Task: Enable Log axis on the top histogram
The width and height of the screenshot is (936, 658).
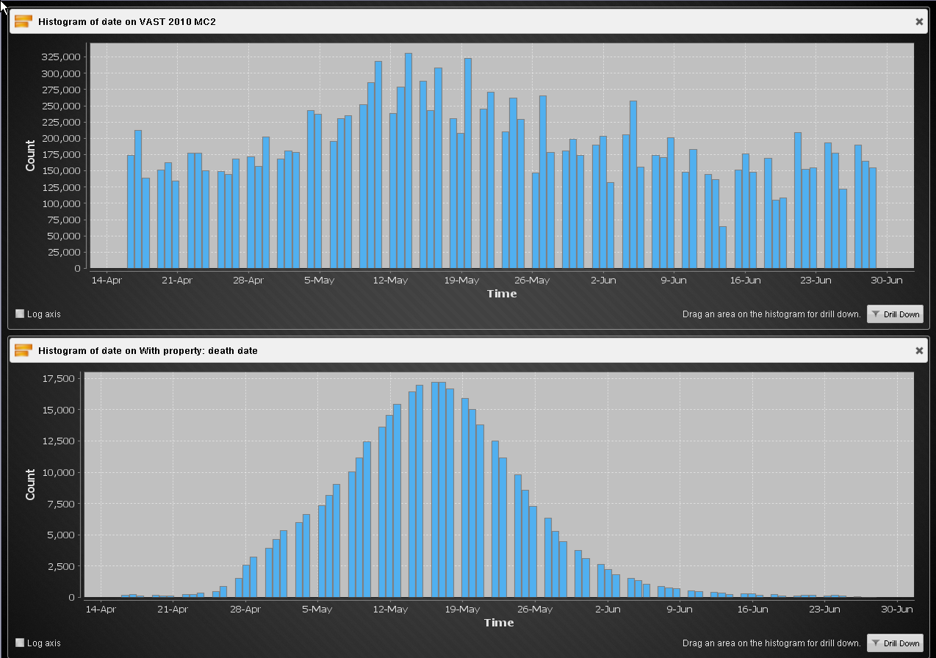Action: tap(20, 314)
